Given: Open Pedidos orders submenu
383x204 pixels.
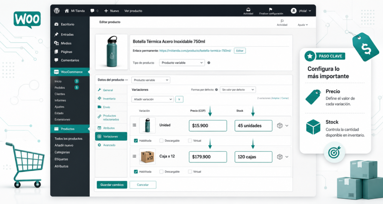Looking at the screenshot, I should [59, 87].
